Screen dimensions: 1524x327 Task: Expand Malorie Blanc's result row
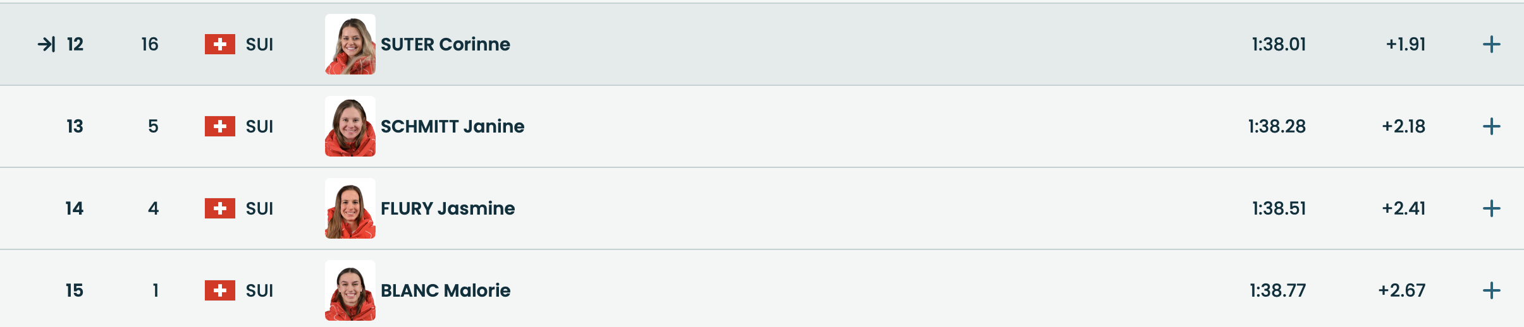[1491, 290]
